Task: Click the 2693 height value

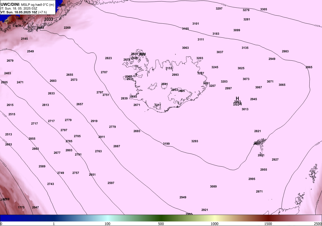Action: click(137, 131)
